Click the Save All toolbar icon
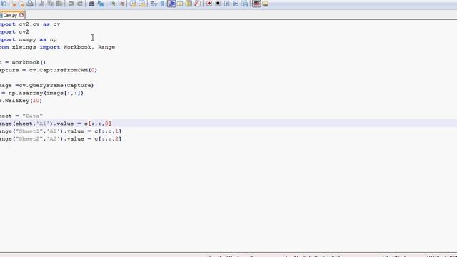 coord(4,4)
